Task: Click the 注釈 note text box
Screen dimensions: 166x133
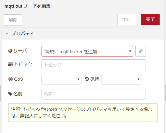Action: pyautogui.click(x=83, y=113)
